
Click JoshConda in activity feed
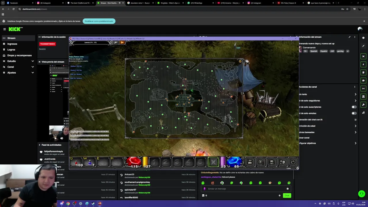coord(50,159)
